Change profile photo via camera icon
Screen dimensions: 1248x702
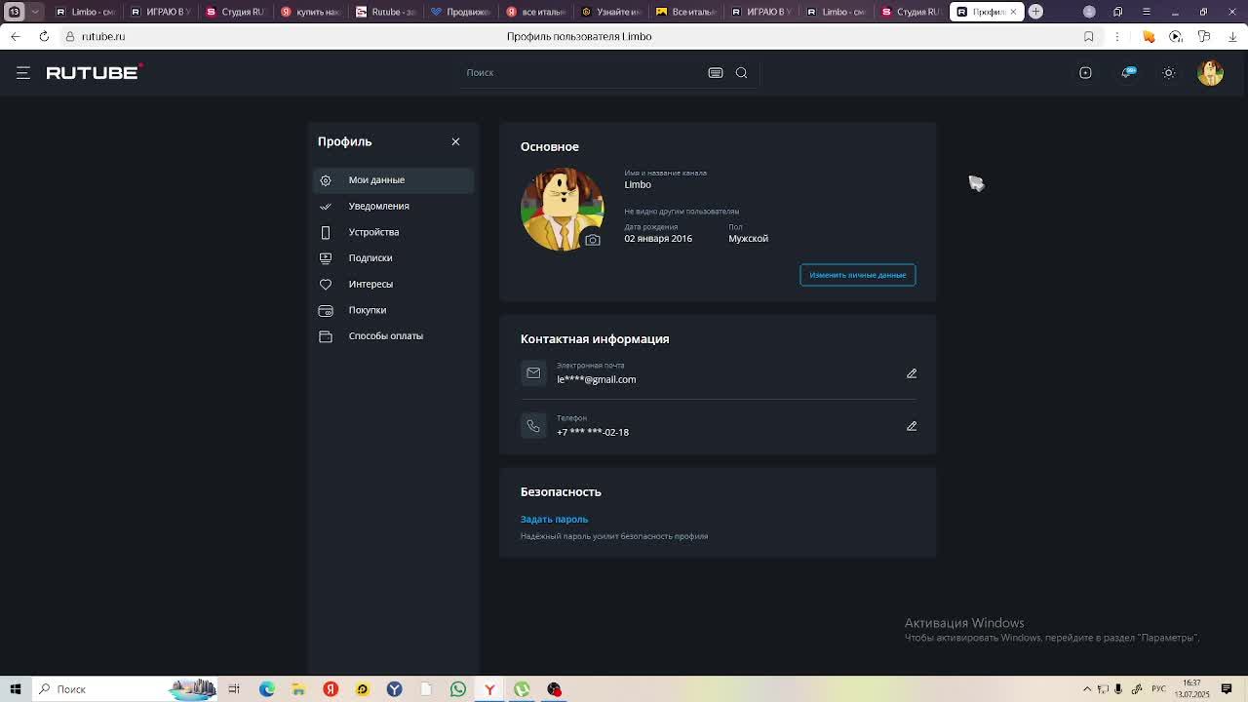(x=593, y=240)
